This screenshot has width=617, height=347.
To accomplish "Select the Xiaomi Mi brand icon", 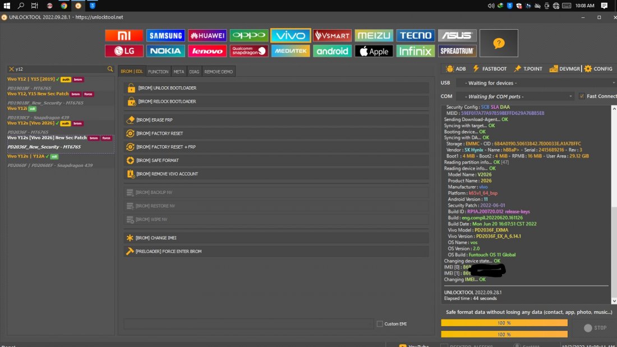I will 124,35.
